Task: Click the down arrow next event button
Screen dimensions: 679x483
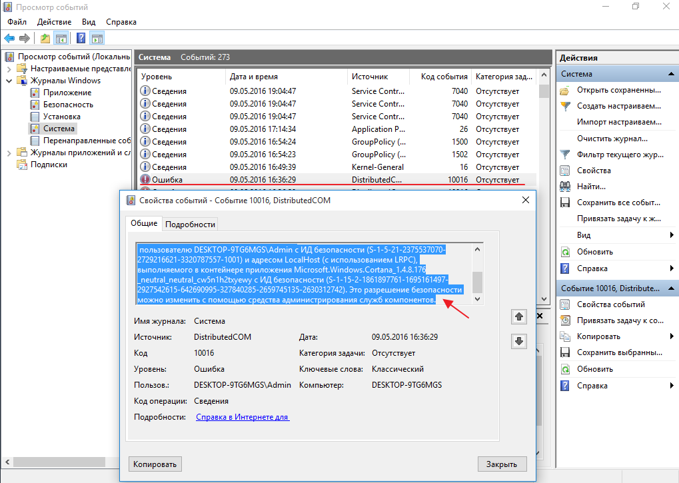Action: coord(519,341)
